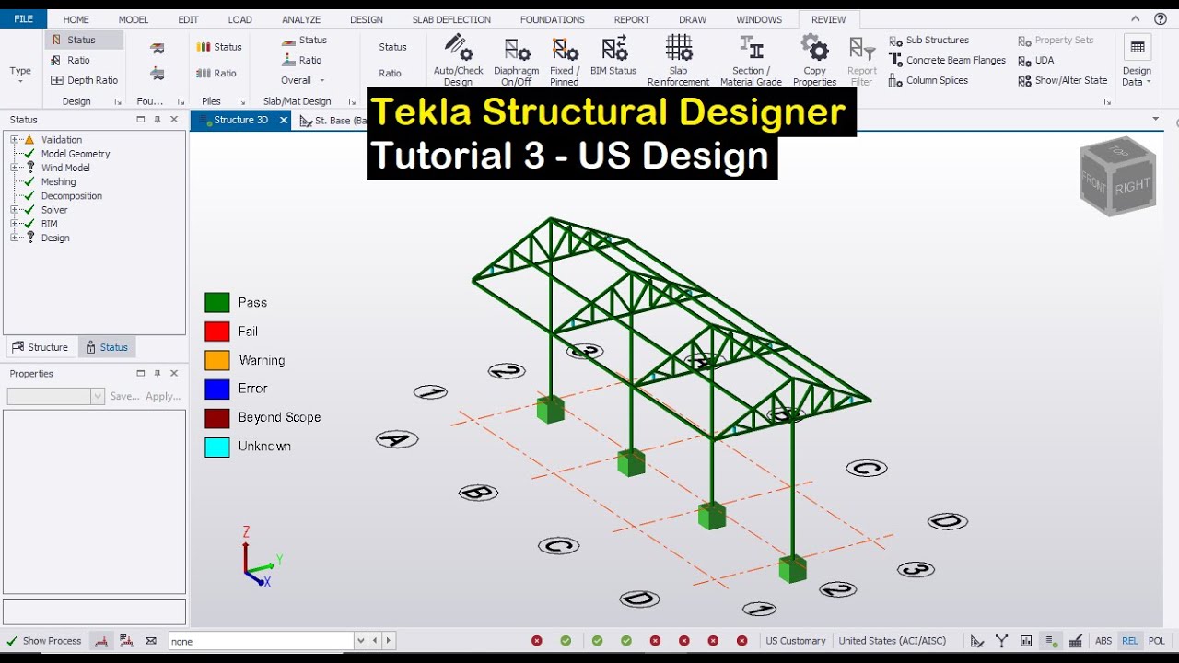Viewport: 1179px width, 663px height.
Task: Open the FOUNDATIONS ribbon tab
Action: tap(553, 19)
